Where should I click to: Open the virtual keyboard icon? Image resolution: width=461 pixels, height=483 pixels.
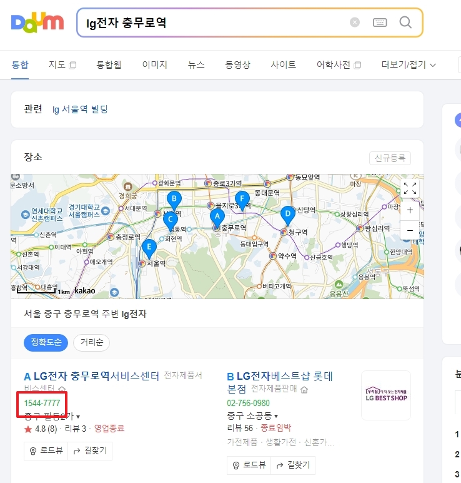380,22
